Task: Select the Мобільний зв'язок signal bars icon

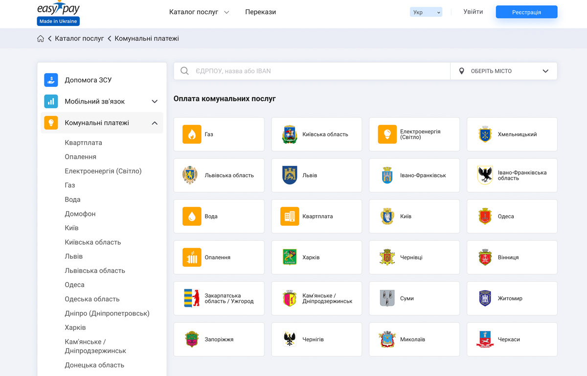Action: tap(51, 101)
